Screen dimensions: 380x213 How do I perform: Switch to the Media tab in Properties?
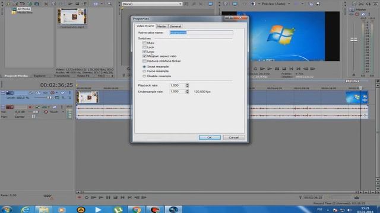(161, 26)
